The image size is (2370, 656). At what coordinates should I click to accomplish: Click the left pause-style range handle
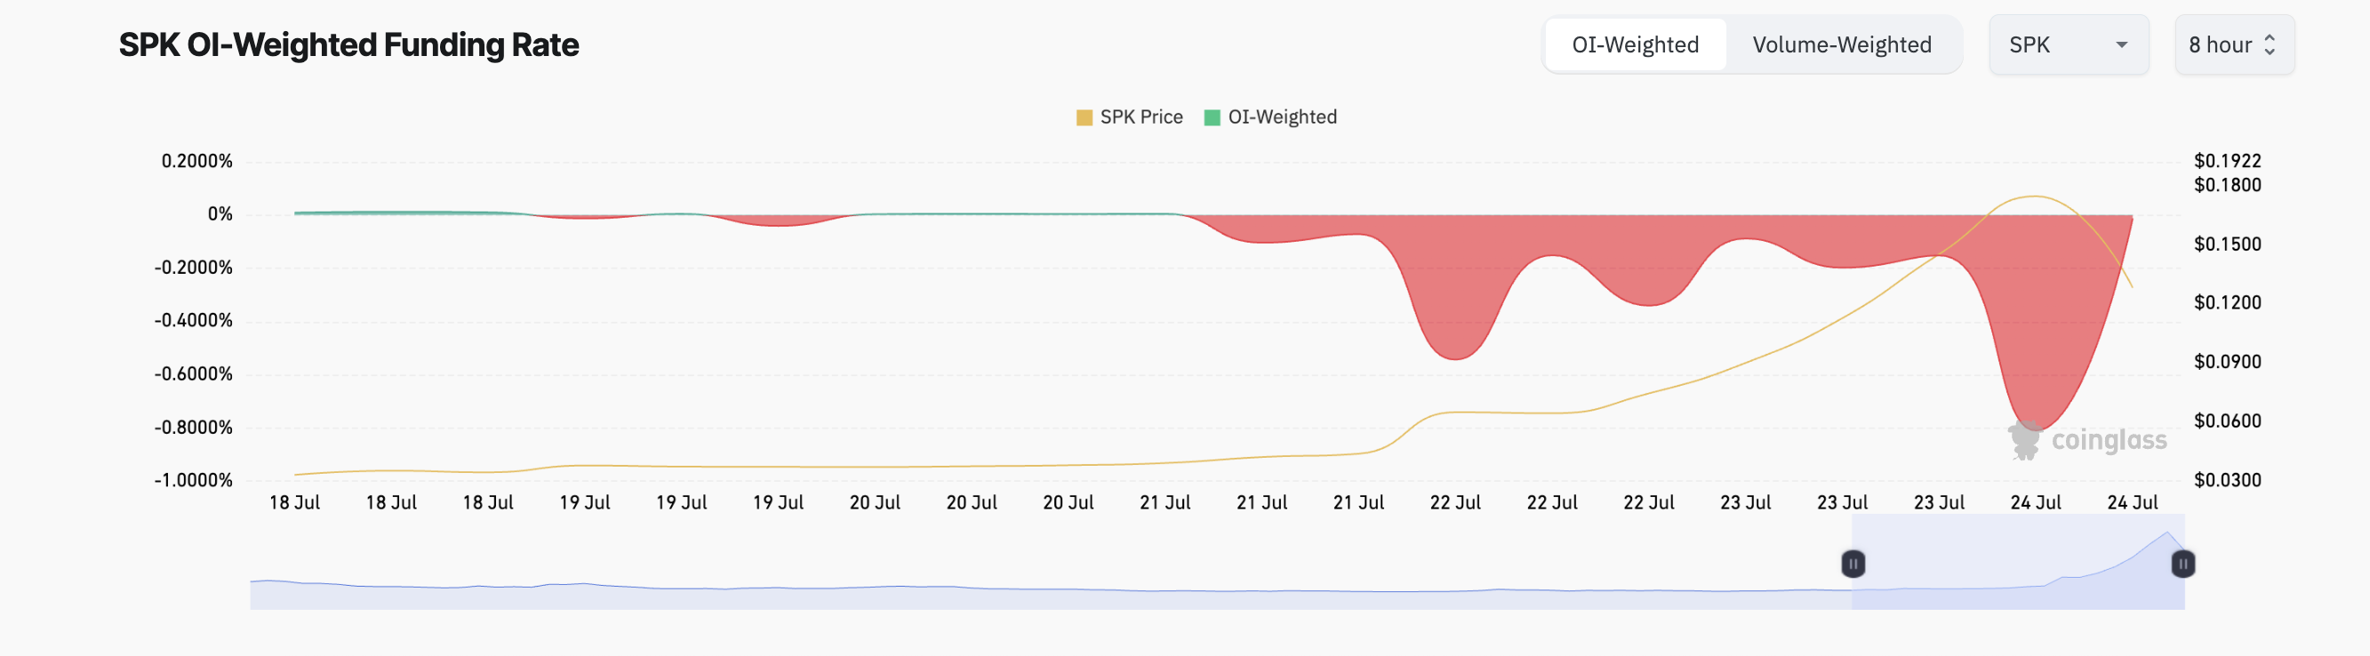coord(1853,563)
